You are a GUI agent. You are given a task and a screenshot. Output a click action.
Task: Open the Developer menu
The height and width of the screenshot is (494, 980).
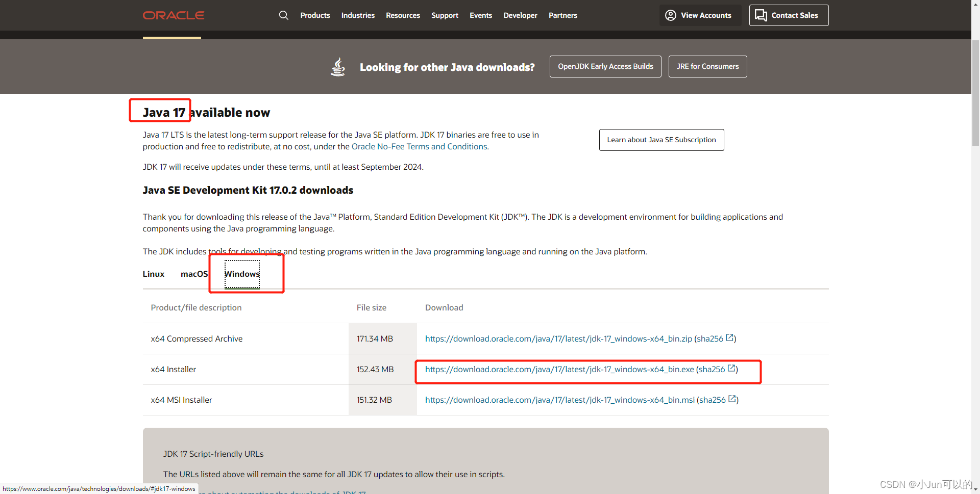point(520,15)
